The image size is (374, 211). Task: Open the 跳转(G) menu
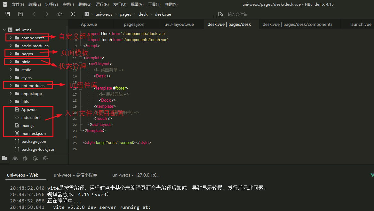(85, 4)
